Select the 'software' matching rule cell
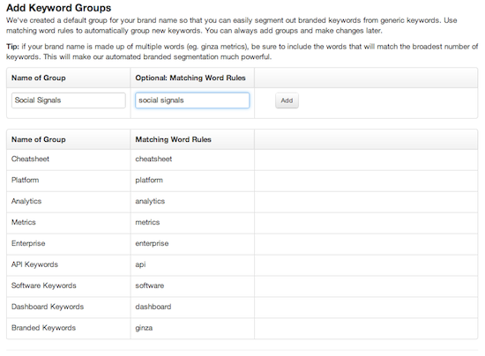The height and width of the screenshot is (356, 485). click(x=192, y=286)
